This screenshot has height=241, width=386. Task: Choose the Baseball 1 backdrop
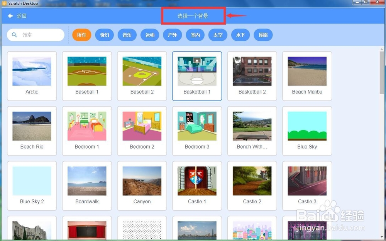(87, 76)
